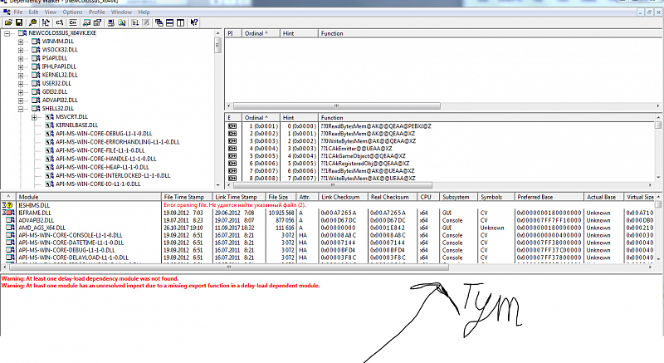Viewport: 664px width, 363px height.
Task: Click the Save toolbar icon
Action: pyautogui.click(x=18, y=22)
